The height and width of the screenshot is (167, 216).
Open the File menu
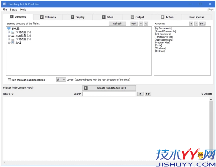[5, 10]
